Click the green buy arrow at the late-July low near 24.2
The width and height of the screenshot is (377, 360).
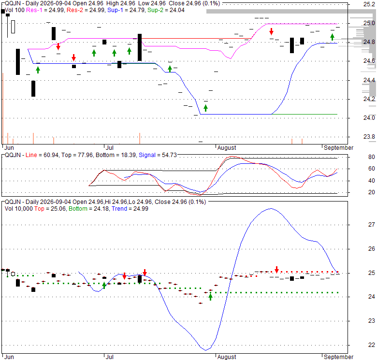point(205,108)
